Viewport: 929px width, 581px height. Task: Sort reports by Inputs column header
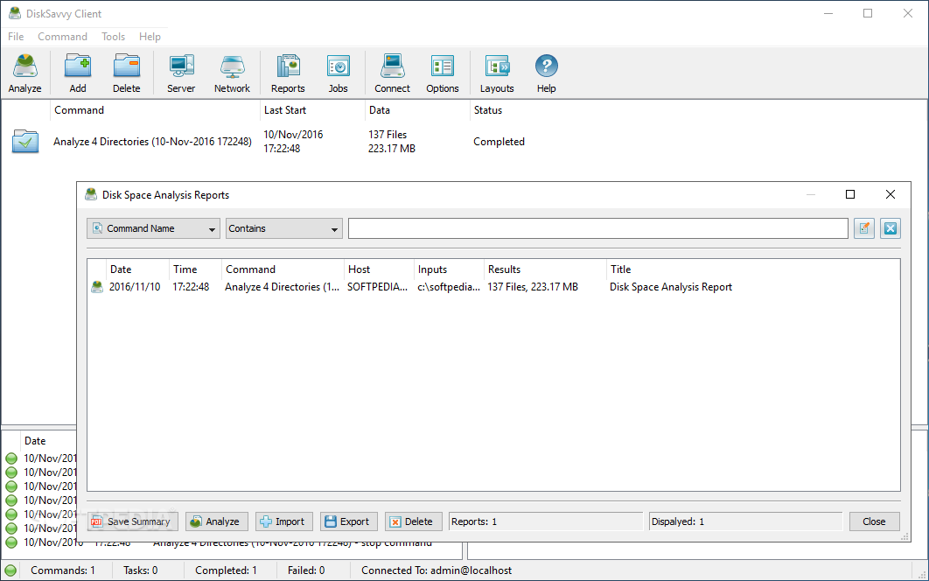point(449,269)
